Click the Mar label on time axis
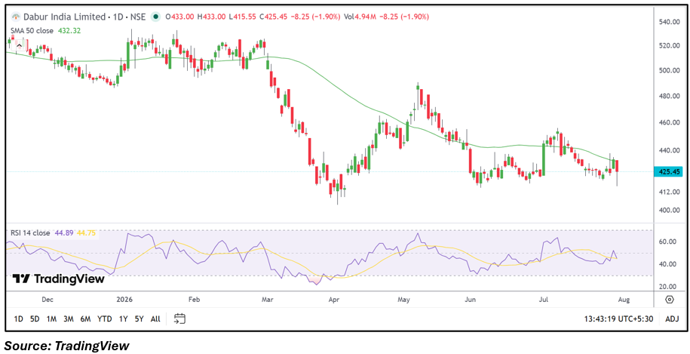Image resolution: width=690 pixels, height=354 pixels. 268,300
